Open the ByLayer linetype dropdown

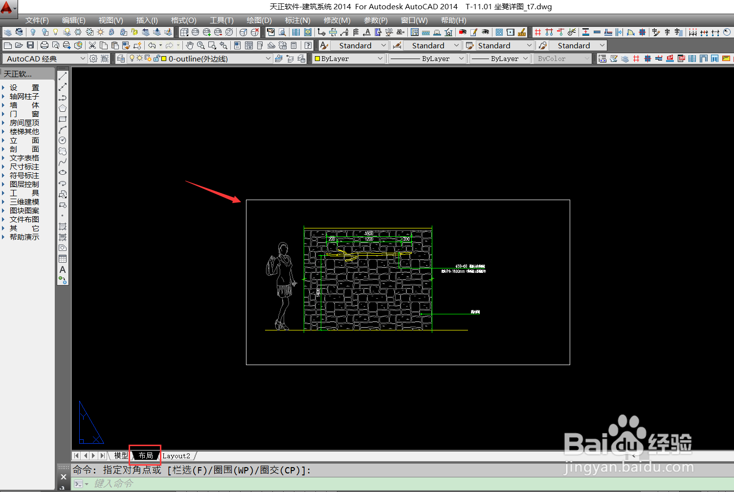427,59
